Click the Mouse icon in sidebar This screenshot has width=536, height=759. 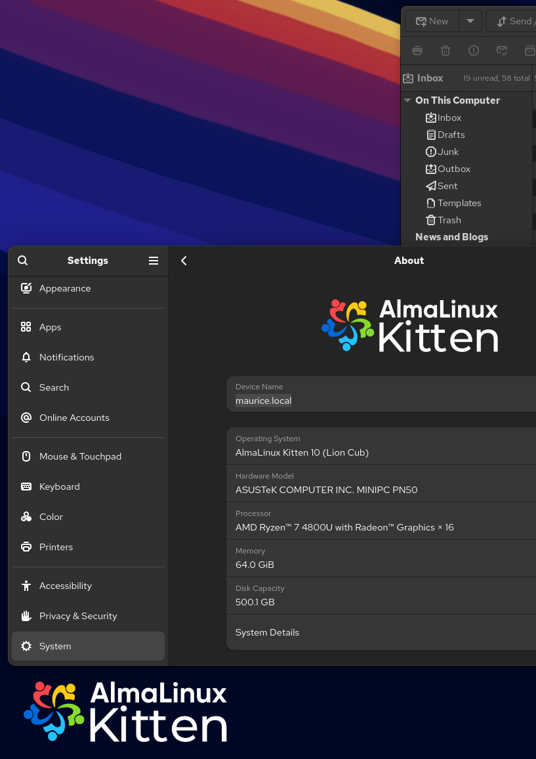pyautogui.click(x=26, y=456)
